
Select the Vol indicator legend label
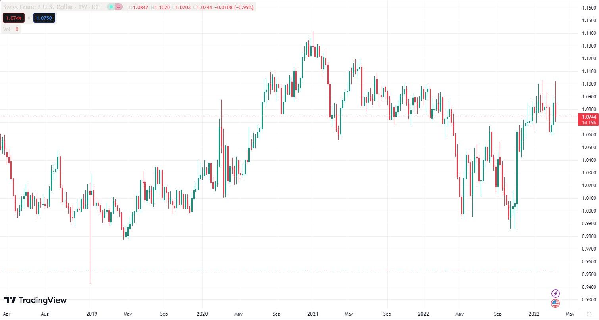7,29
